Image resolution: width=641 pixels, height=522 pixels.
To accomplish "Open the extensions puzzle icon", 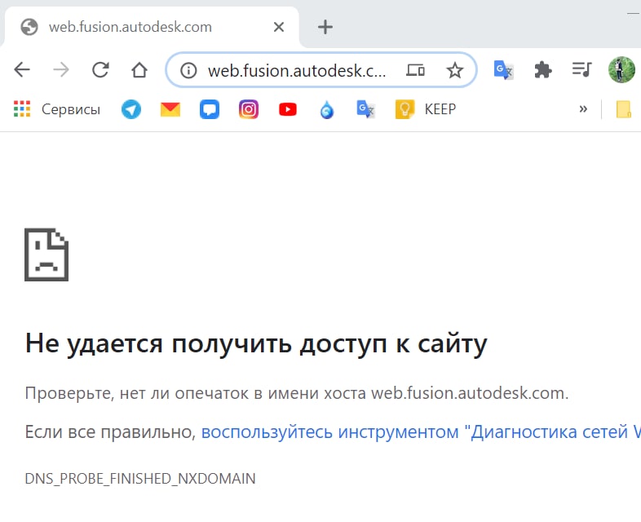I will point(543,70).
